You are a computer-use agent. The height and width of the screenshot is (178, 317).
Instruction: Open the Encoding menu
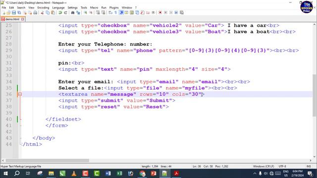pyautogui.click(x=43, y=7)
